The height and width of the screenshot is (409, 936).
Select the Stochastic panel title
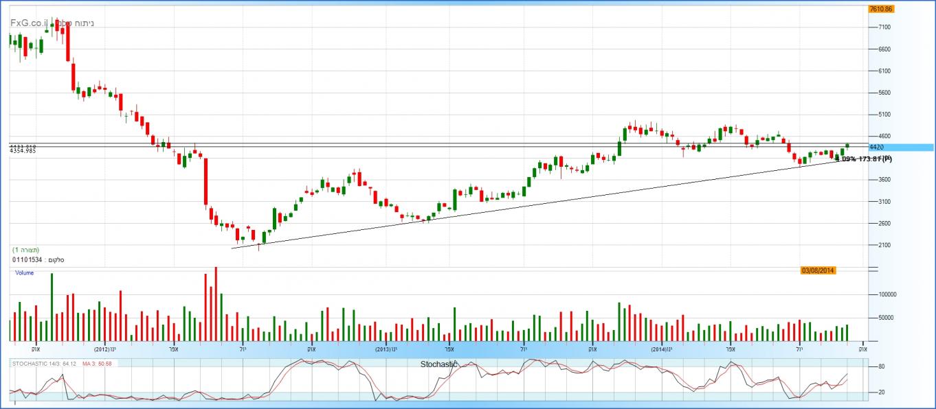pos(438,364)
